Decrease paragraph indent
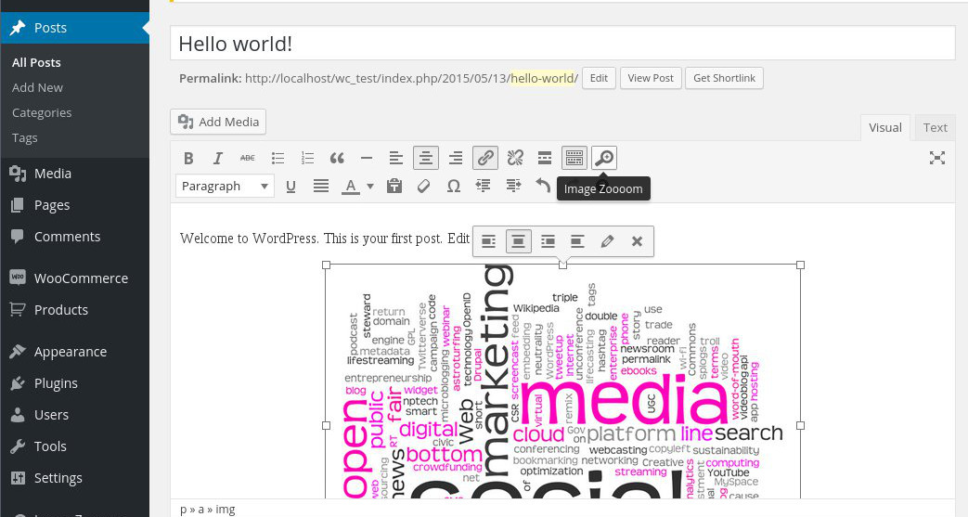968x517 pixels. tap(483, 186)
